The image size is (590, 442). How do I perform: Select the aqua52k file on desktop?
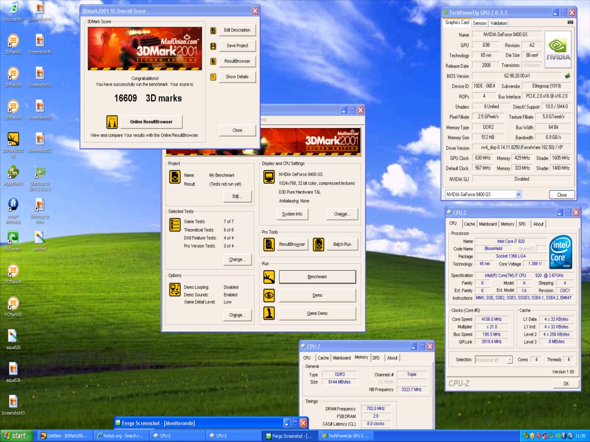(x=13, y=340)
